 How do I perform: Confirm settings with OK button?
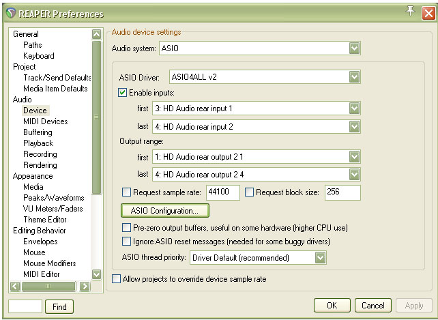pos(332,306)
